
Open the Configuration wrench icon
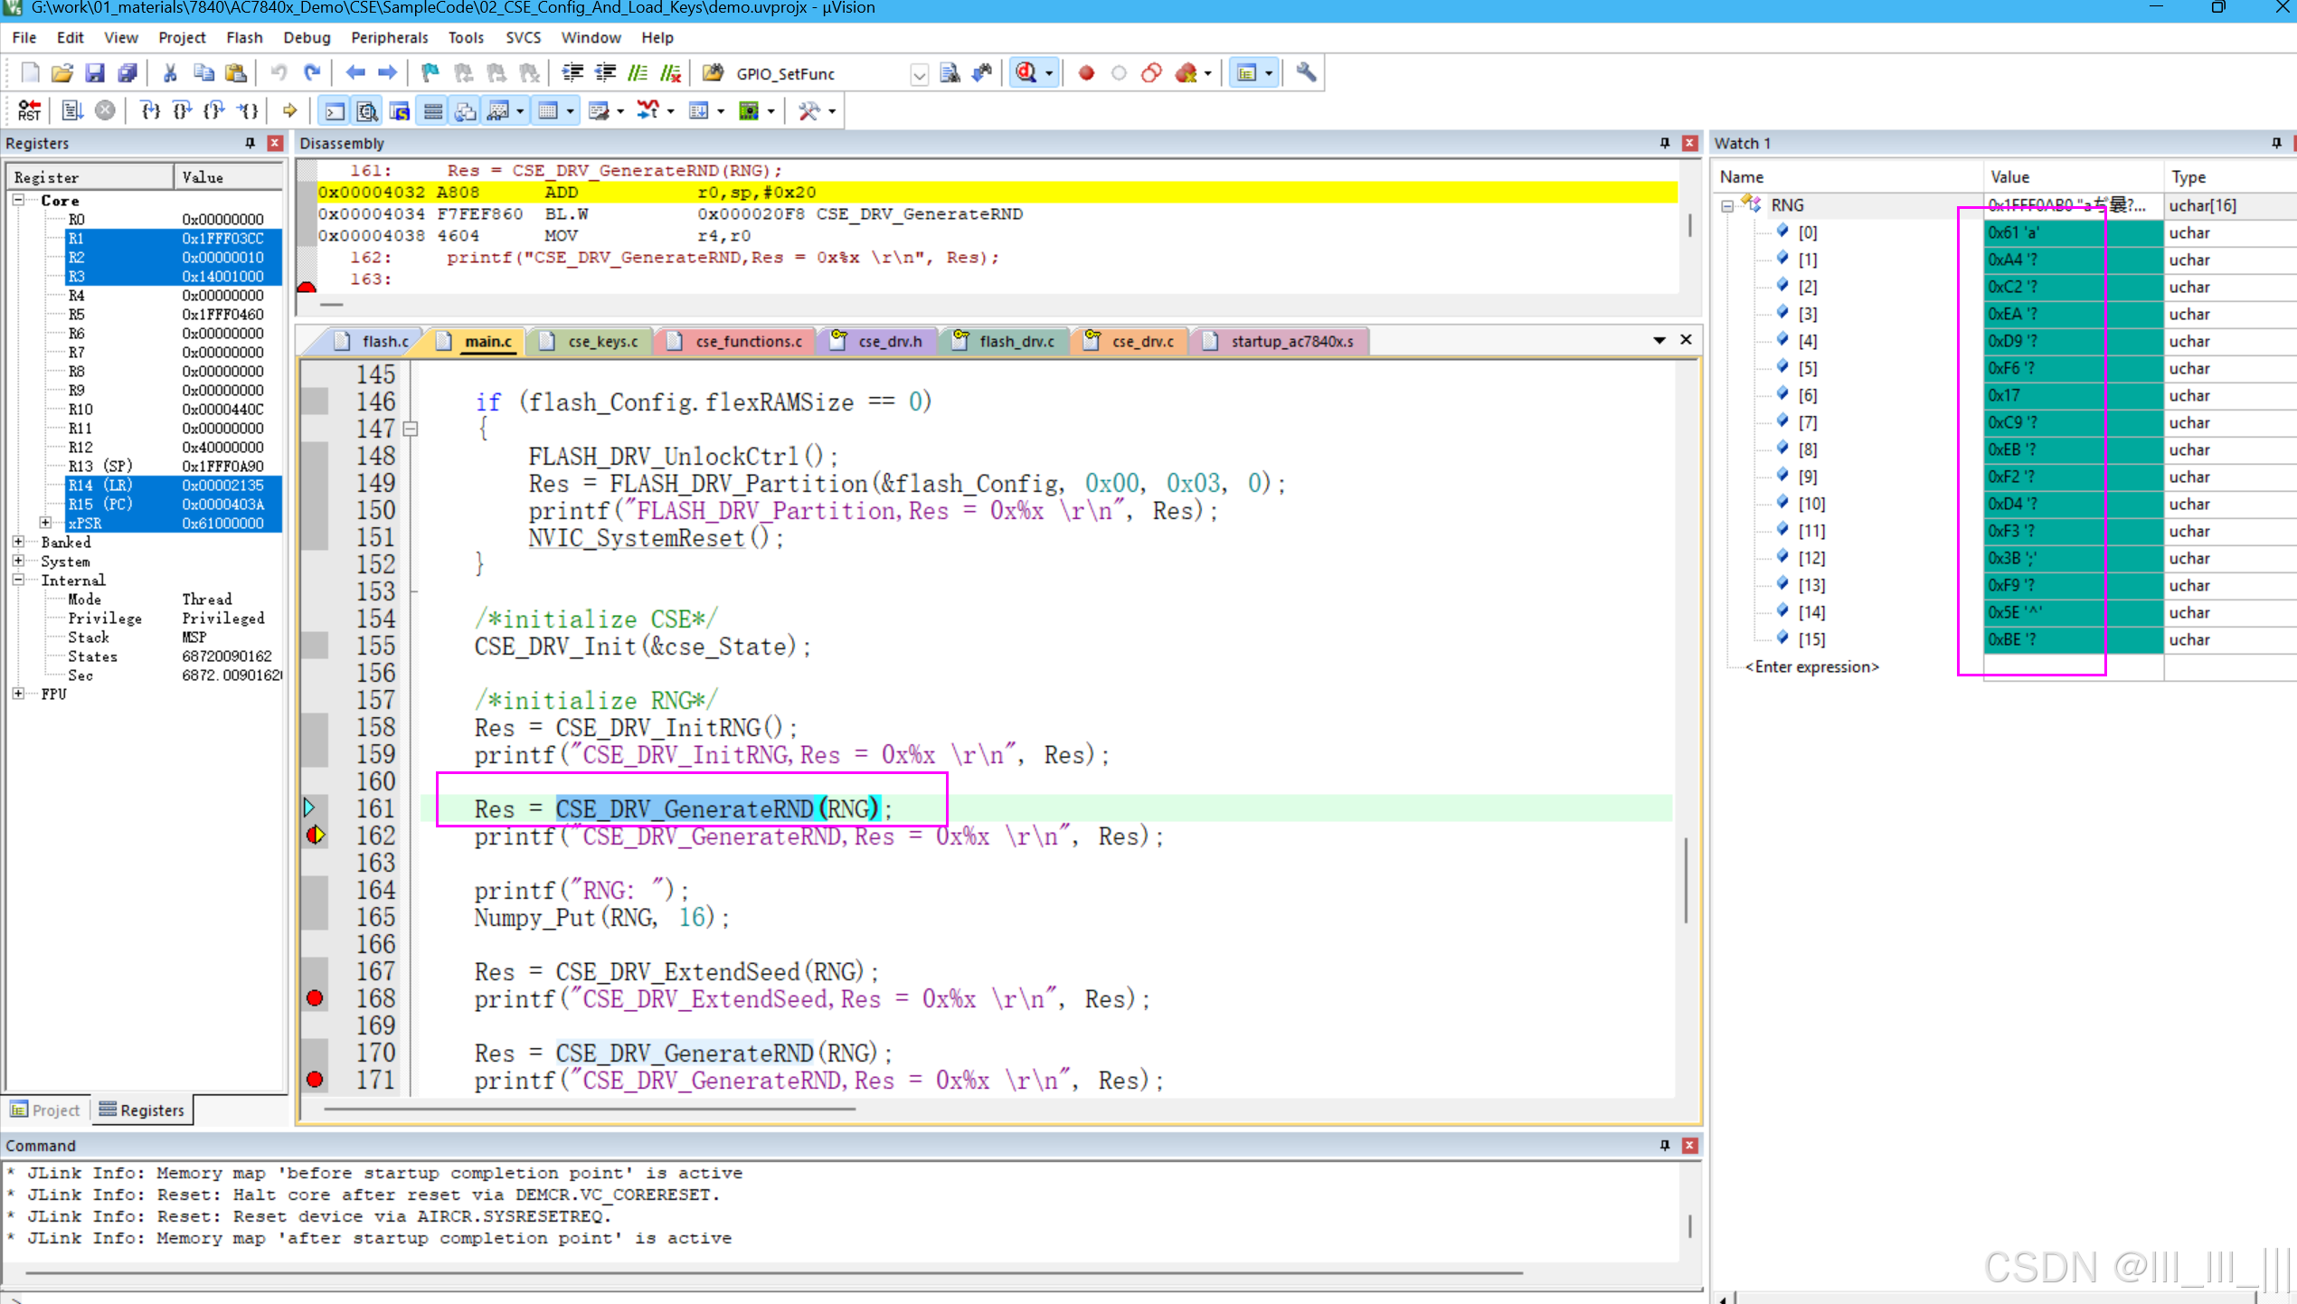[1305, 73]
